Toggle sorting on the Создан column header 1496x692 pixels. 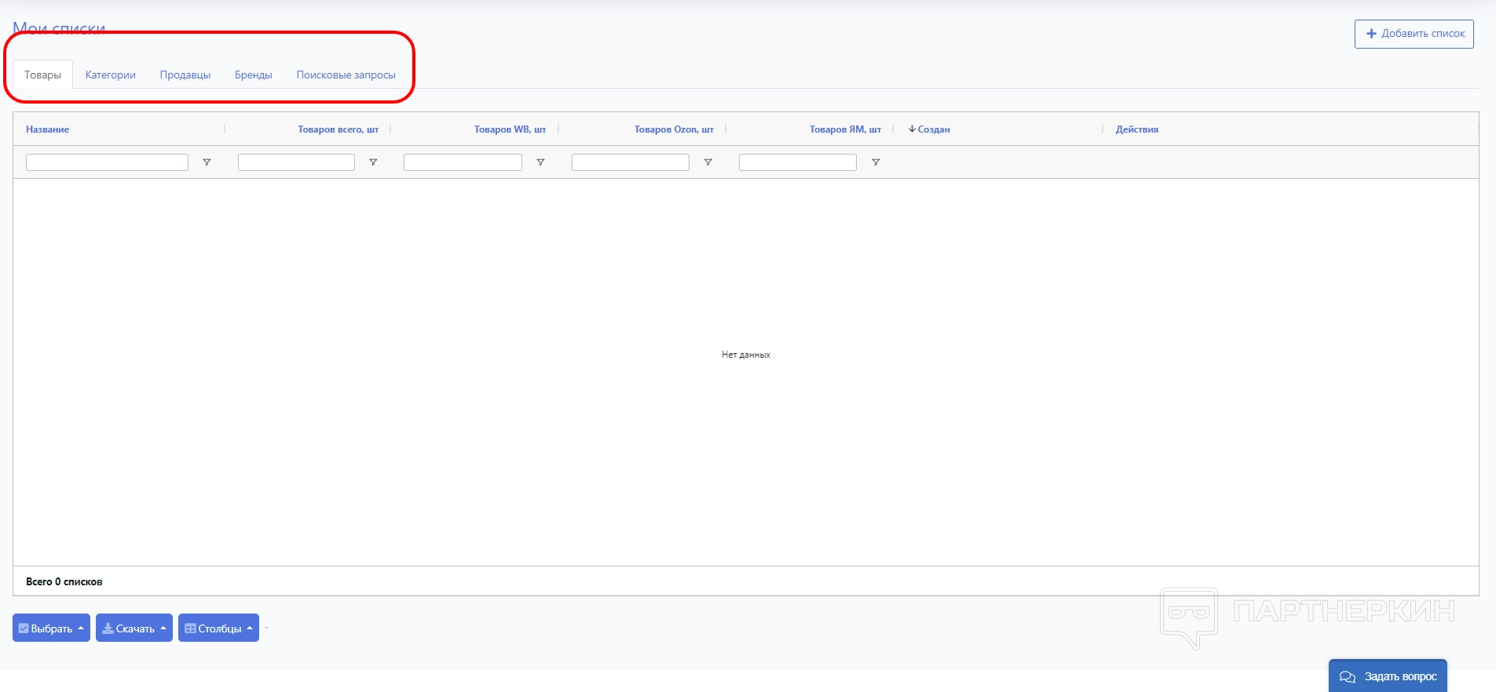pos(929,129)
